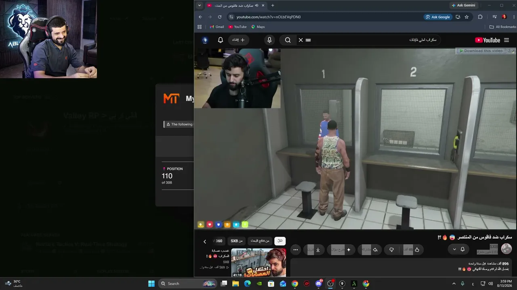Image resolution: width=517 pixels, height=290 pixels.
Task: Open the tab search dropdown arrow
Action: click(x=200, y=6)
